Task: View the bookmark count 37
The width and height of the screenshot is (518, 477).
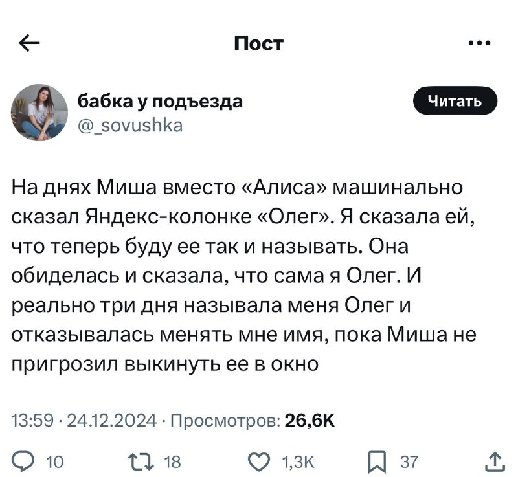Action: (409, 462)
